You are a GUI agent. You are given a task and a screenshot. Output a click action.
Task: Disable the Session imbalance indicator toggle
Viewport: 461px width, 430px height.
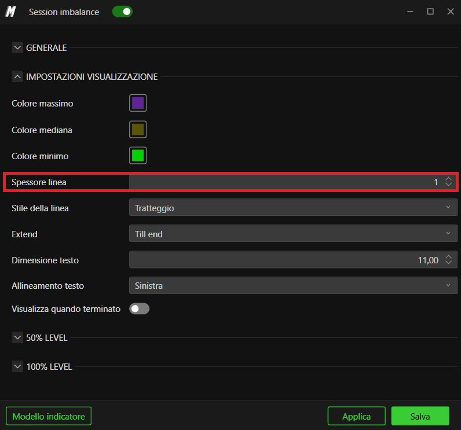tap(122, 12)
